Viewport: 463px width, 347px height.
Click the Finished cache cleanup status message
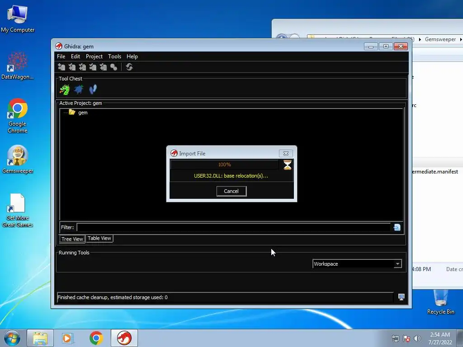click(113, 297)
